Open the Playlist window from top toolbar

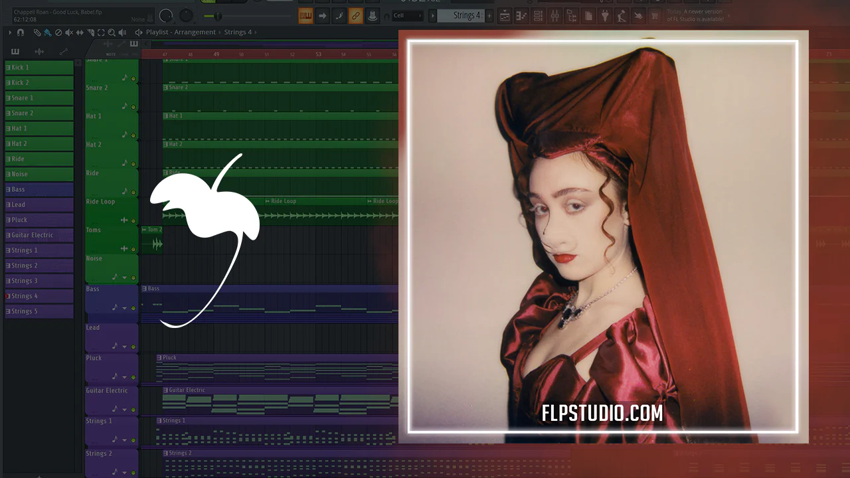click(x=505, y=15)
